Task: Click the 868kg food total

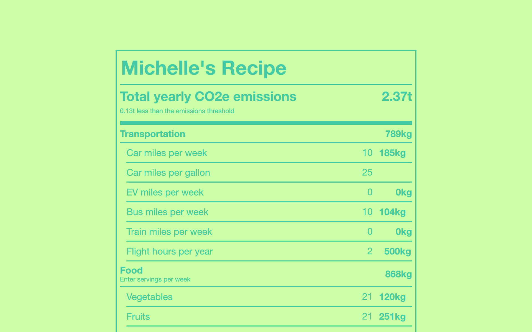Action: (x=398, y=274)
